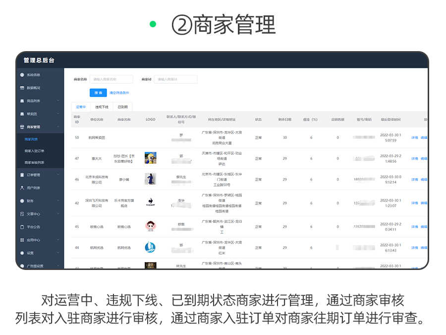Click the 设置 gear icon in sidebar
The height and width of the screenshot is (335, 446).
point(22,253)
